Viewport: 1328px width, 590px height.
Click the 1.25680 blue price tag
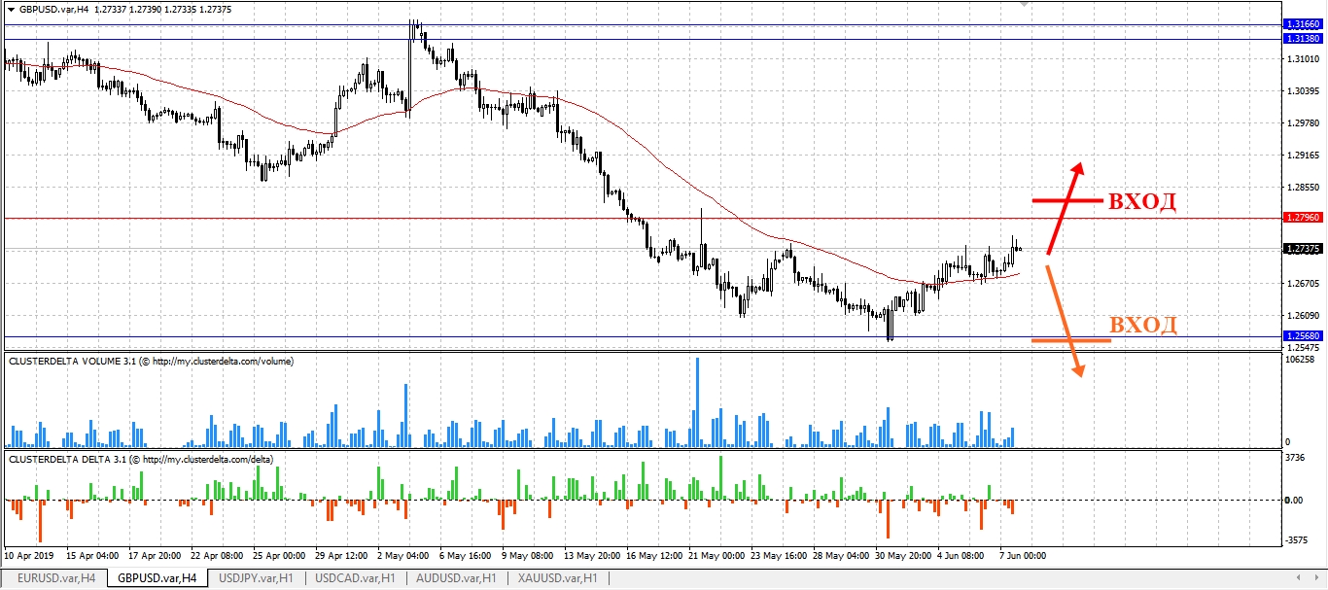(1302, 336)
